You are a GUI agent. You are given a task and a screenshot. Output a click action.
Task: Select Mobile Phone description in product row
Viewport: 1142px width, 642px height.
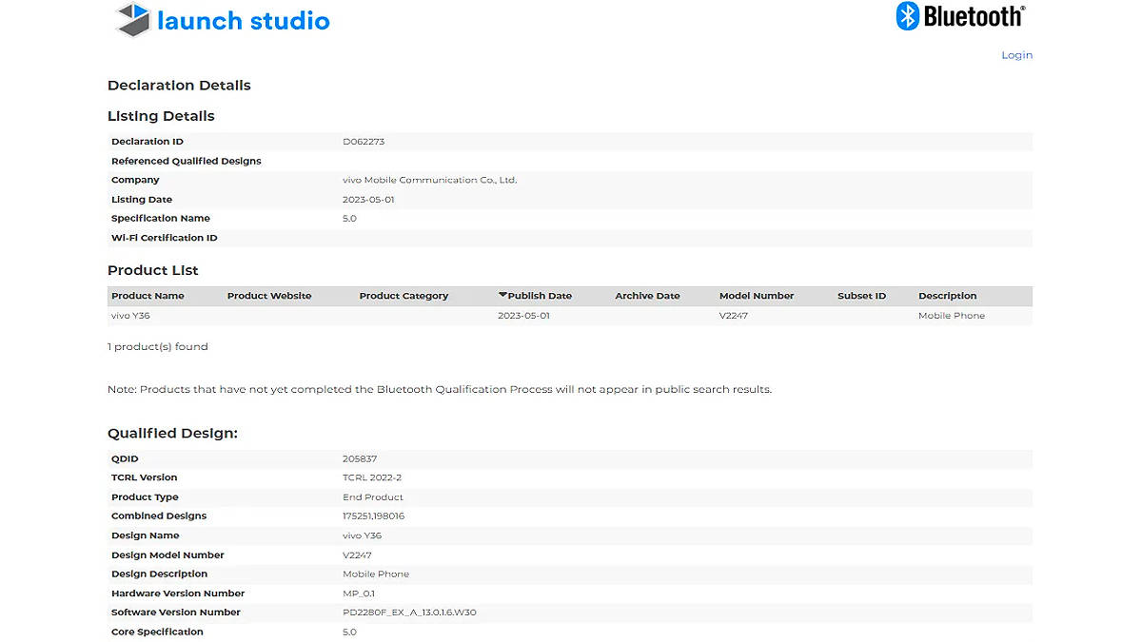[x=952, y=316]
